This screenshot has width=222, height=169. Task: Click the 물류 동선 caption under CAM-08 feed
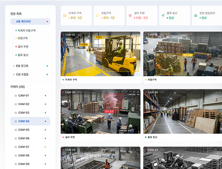[152, 137]
